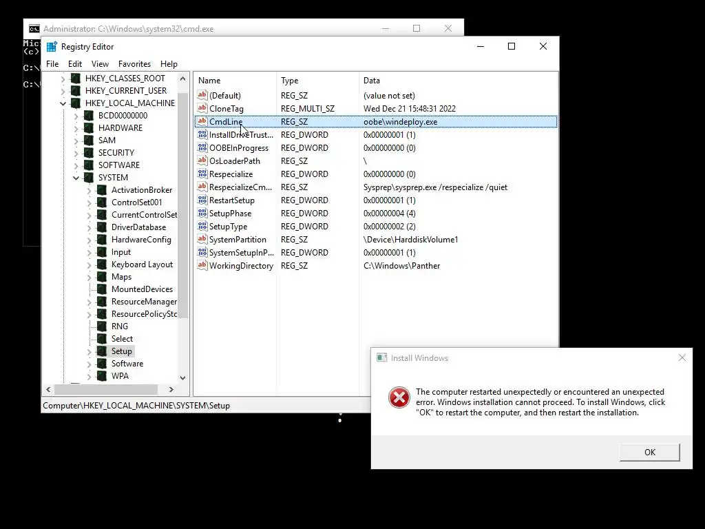Click the cmd.exe icon in the Administrator window title
The width and height of the screenshot is (705, 529).
pyautogui.click(x=34, y=29)
